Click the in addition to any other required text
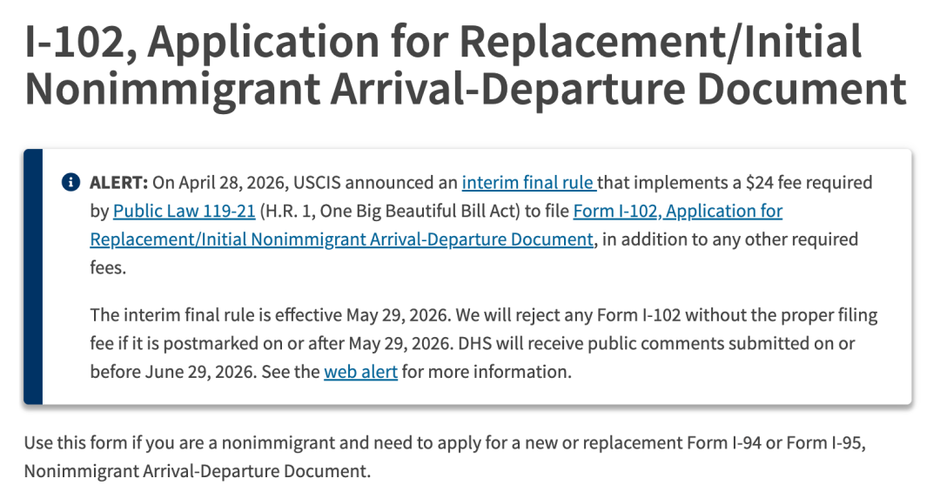 pos(730,239)
